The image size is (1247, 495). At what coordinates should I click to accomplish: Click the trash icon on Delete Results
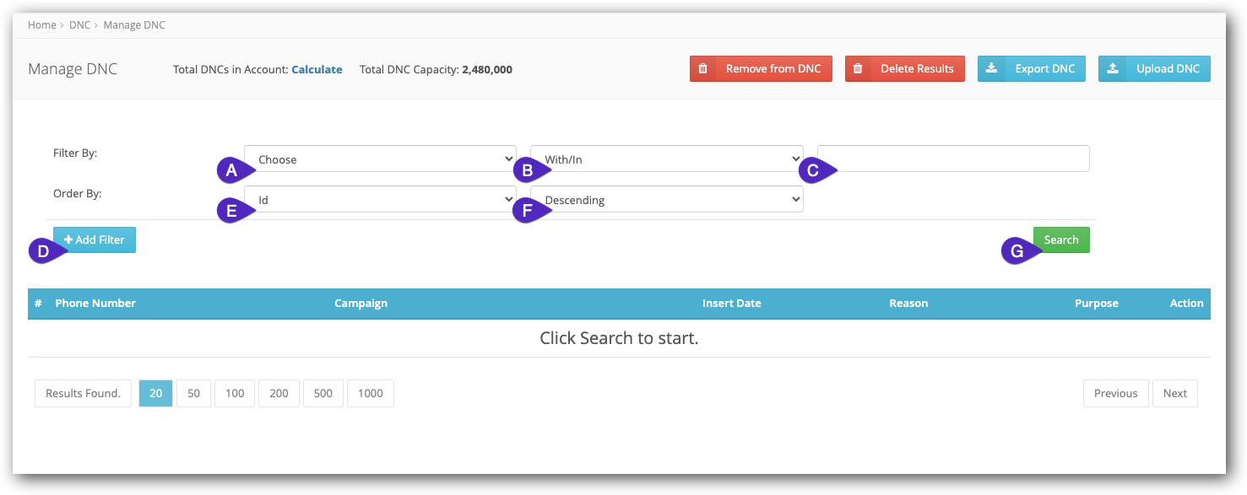859,68
